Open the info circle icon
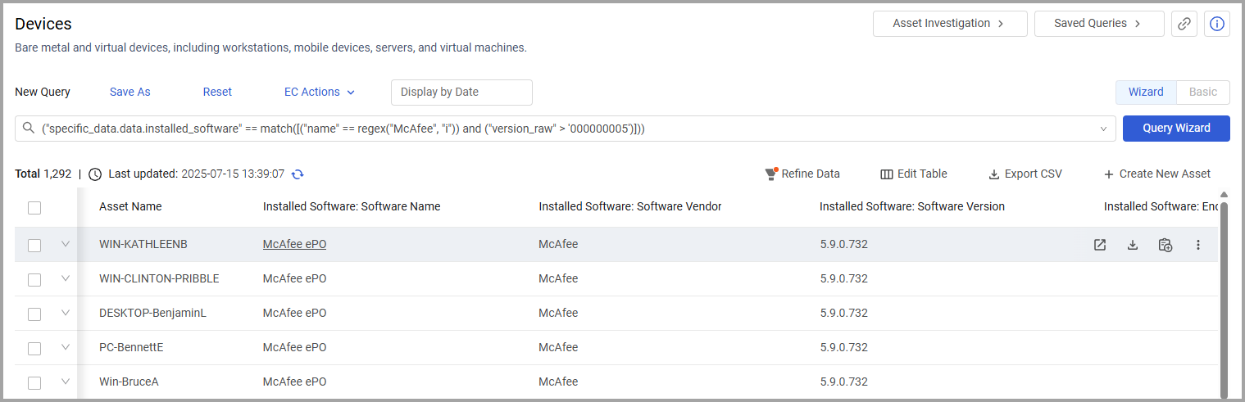The height and width of the screenshot is (402, 1245). coord(1216,24)
